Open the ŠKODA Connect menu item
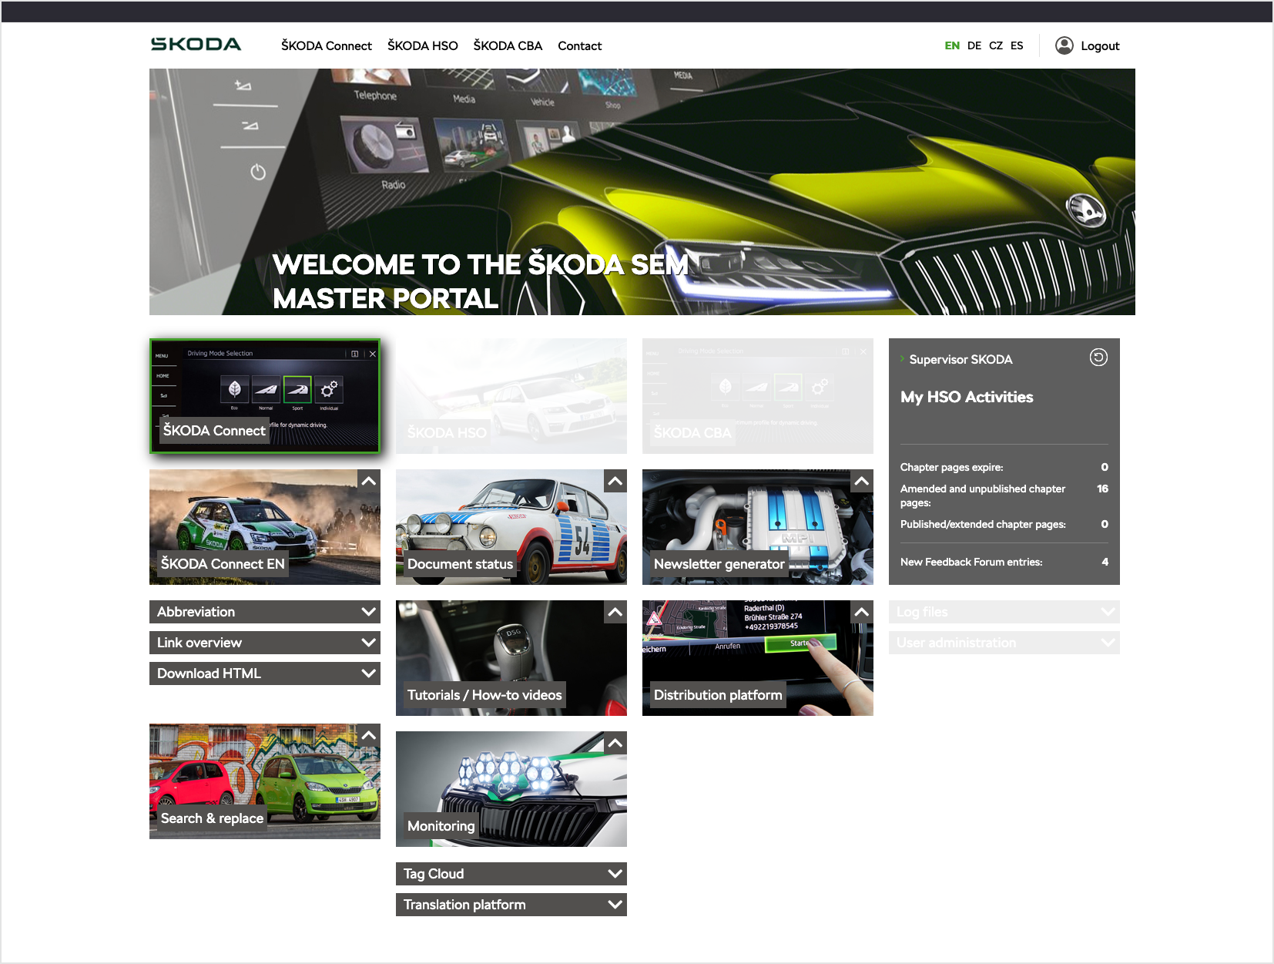1274x964 pixels. pos(327,46)
